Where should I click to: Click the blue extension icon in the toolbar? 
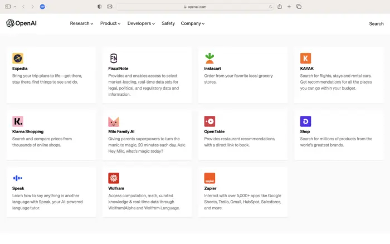(x=42, y=7)
